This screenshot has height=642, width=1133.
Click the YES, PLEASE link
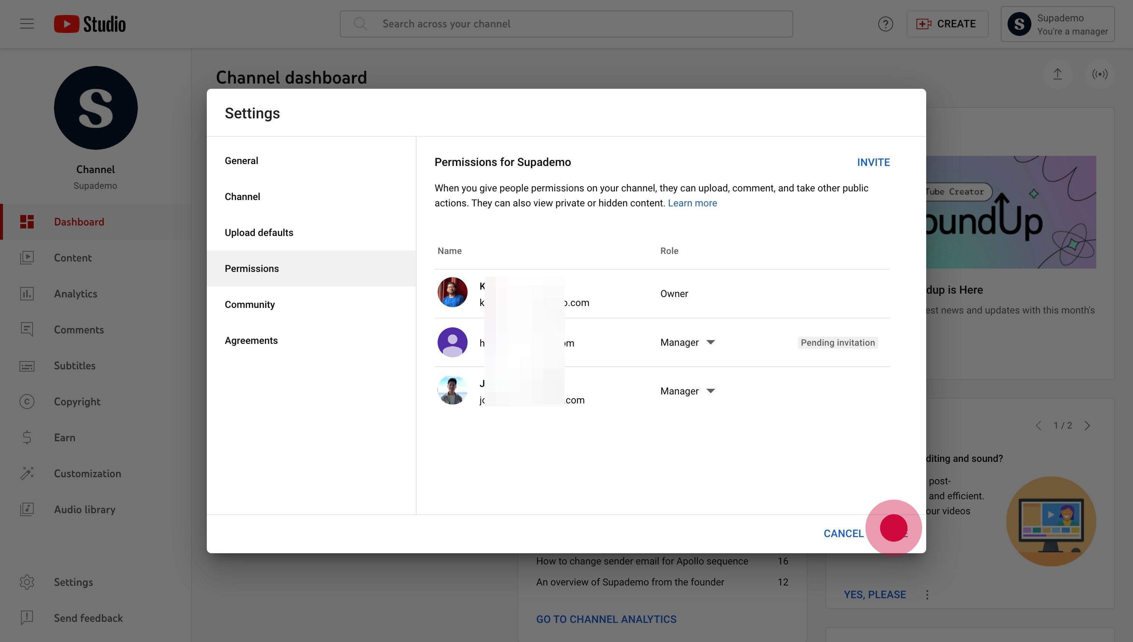pyautogui.click(x=874, y=594)
